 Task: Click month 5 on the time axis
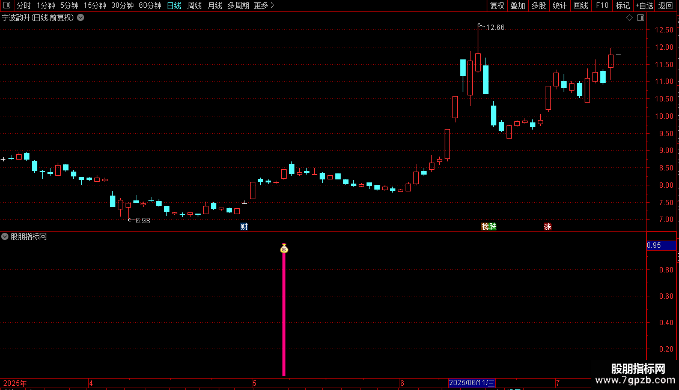pyautogui.click(x=254, y=383)
